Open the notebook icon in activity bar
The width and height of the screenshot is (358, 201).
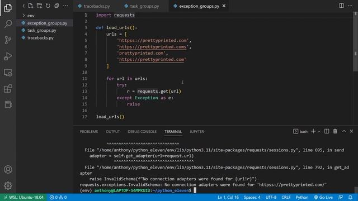point(8,104)
